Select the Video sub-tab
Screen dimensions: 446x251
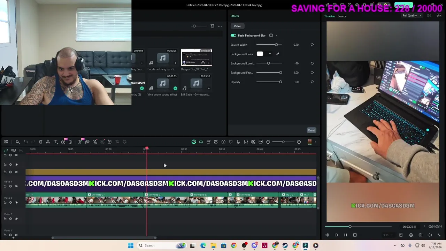pos(237,26)
